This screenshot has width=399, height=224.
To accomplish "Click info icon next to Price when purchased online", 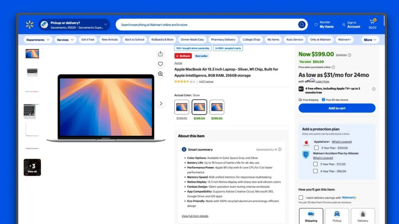I will [x=333, y=67].
